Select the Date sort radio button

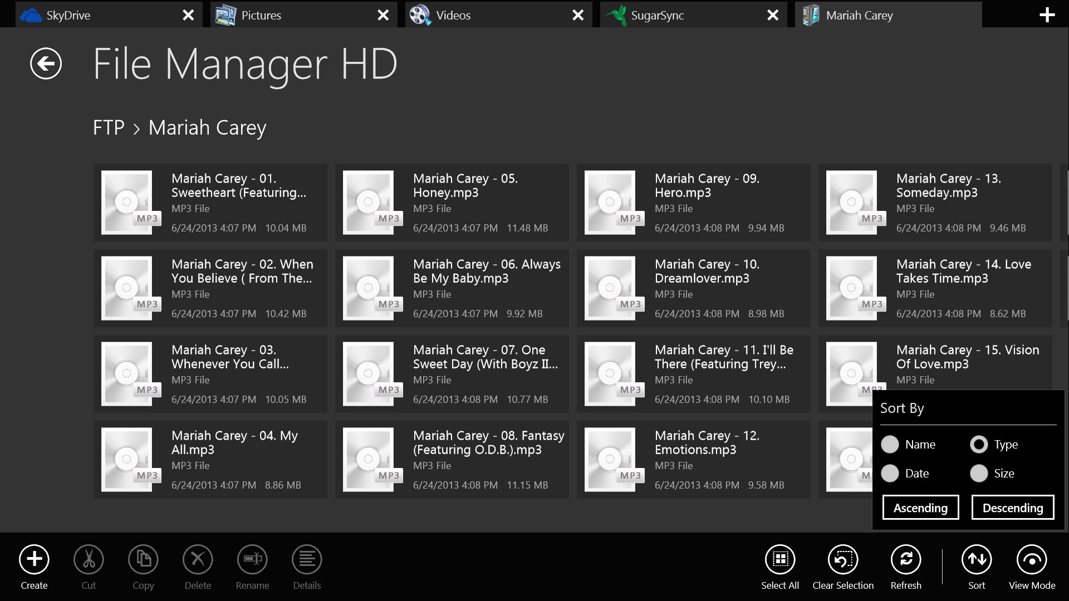tap(890, 473)
